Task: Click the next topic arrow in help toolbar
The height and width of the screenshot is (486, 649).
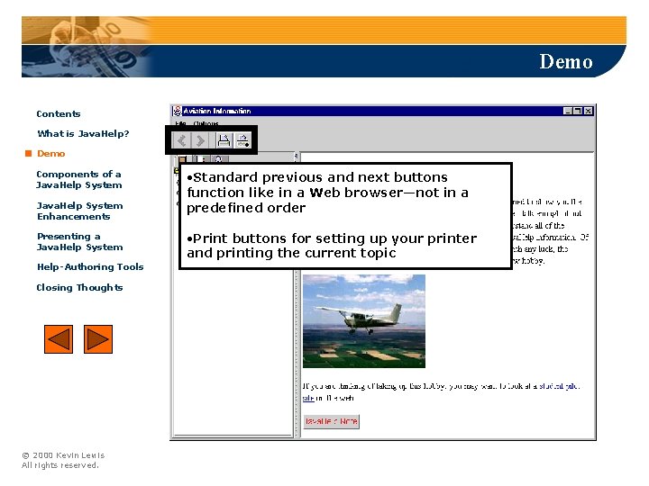Action: [x=200, y=140]
